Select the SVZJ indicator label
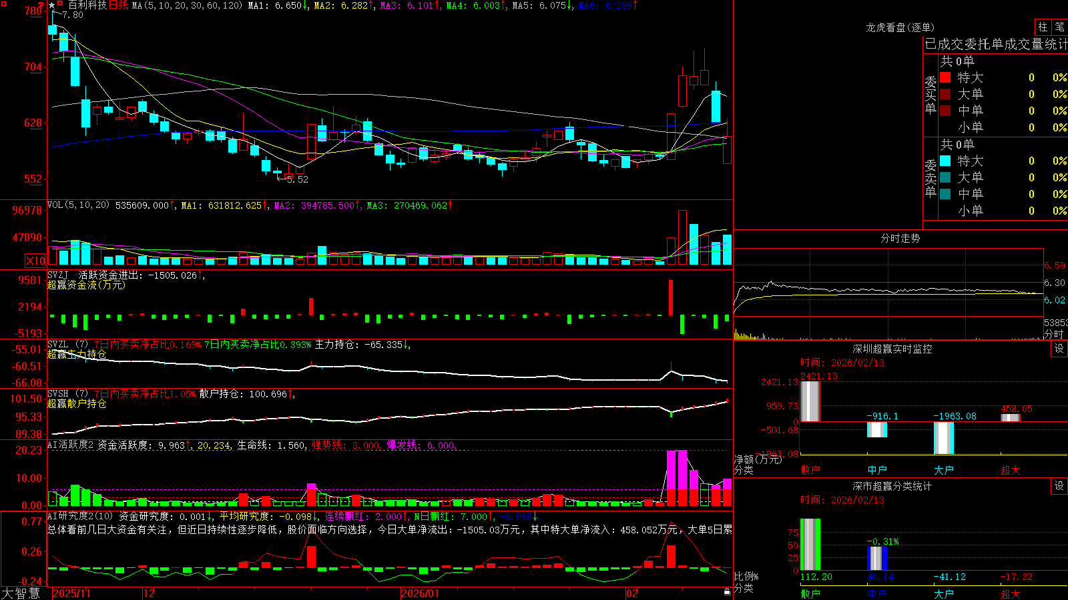 pyautogui.click(x=58, y=275)
